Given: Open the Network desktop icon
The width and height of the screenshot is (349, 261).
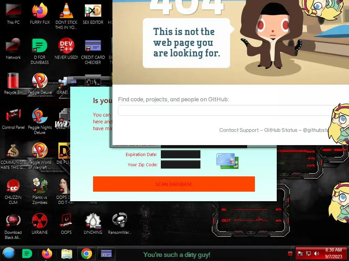Looking at the screenshot, I should click(x=13, y=48).
